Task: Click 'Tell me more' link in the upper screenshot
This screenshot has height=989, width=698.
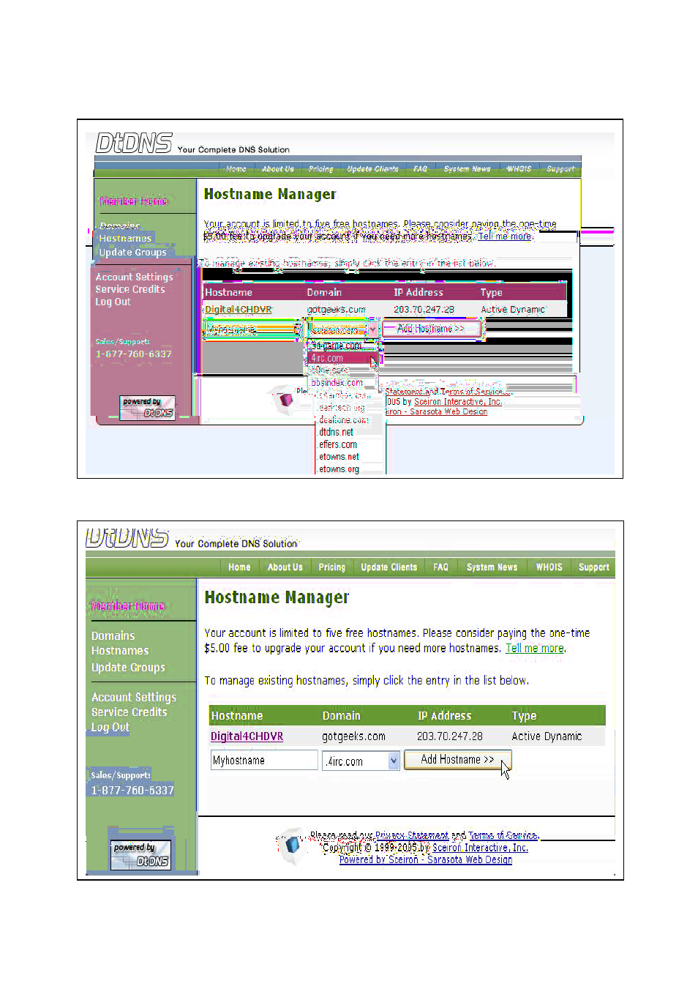Action: pos(505,236)
